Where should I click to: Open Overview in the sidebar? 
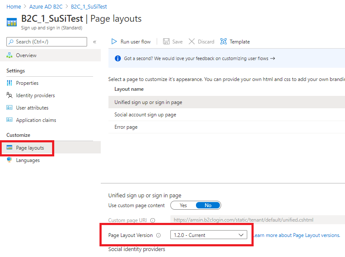tap(50, 55)
